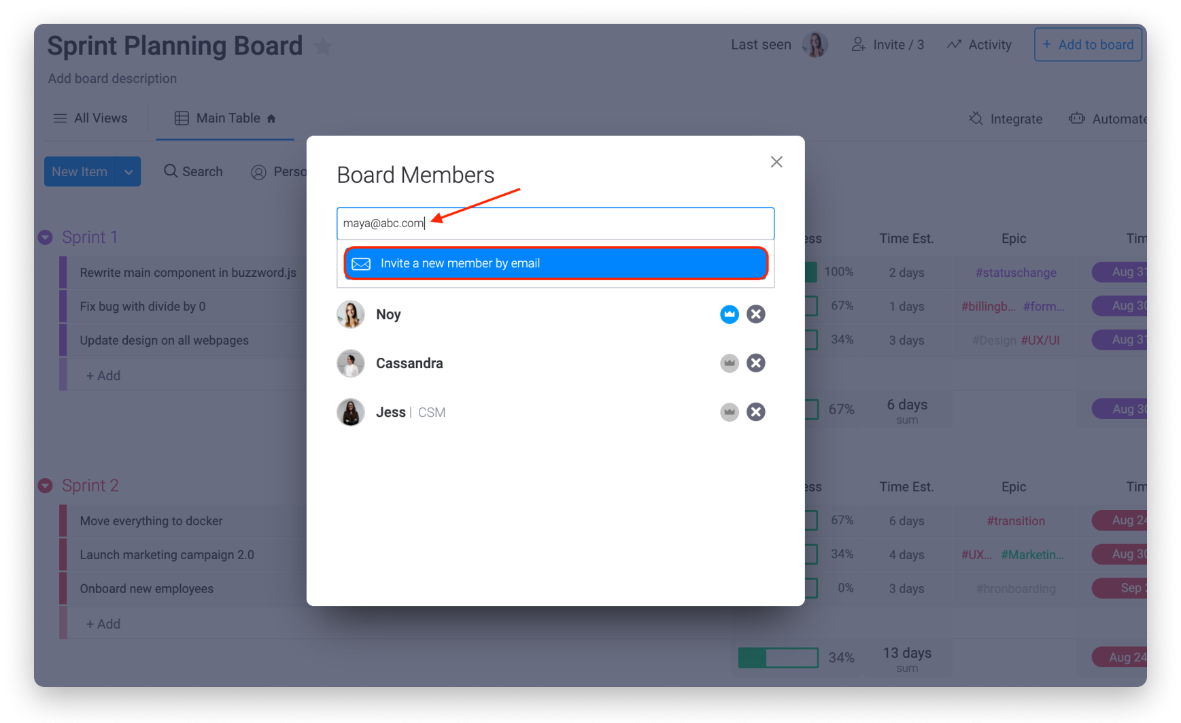Click the #transition epic tag
Screen dimensions: 1181x723
(x=1016, y=521)
